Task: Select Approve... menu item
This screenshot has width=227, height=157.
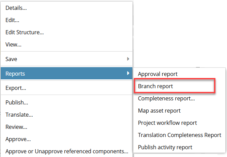Action: [x=66, y=139]
